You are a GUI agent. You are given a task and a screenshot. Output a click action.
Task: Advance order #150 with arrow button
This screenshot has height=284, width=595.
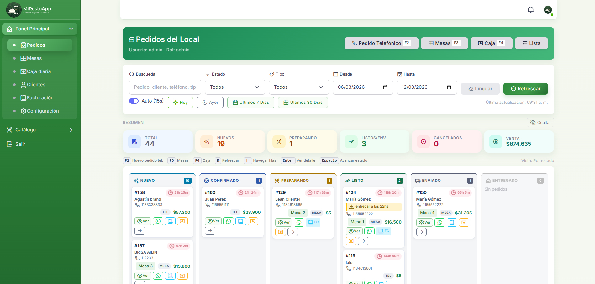422,232
